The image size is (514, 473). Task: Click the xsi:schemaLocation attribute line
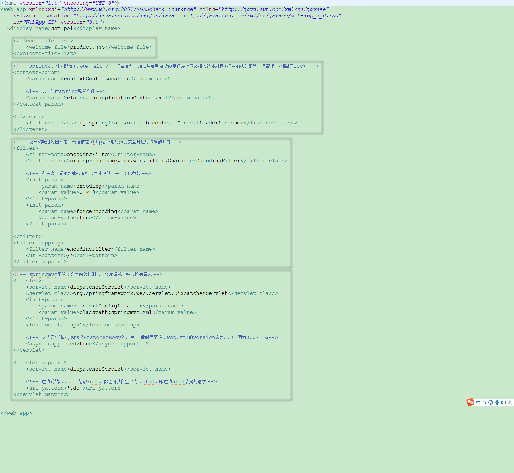tap(177, 16)
